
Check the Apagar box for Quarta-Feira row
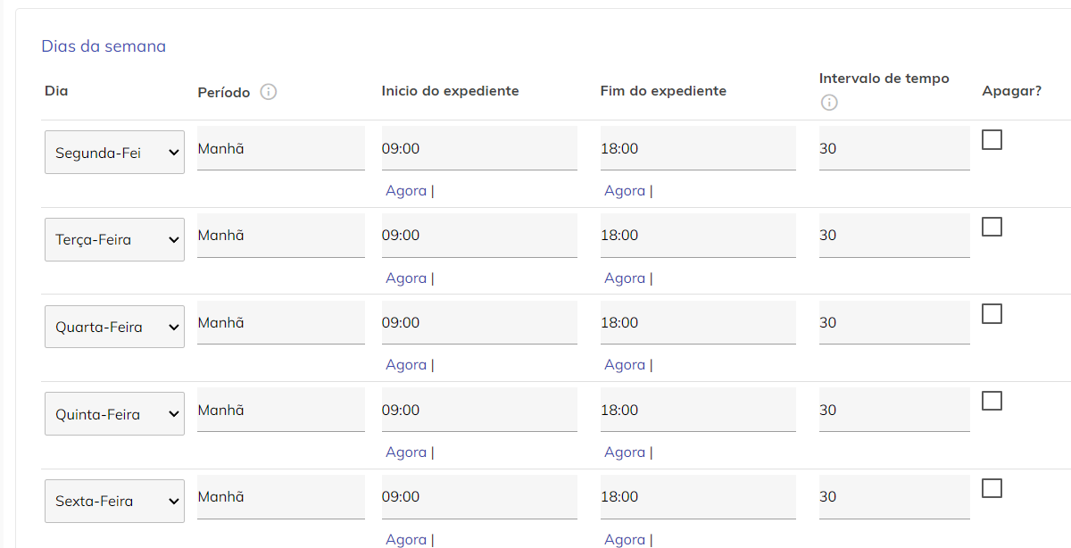pyautogui.click(x=992, y=314)
